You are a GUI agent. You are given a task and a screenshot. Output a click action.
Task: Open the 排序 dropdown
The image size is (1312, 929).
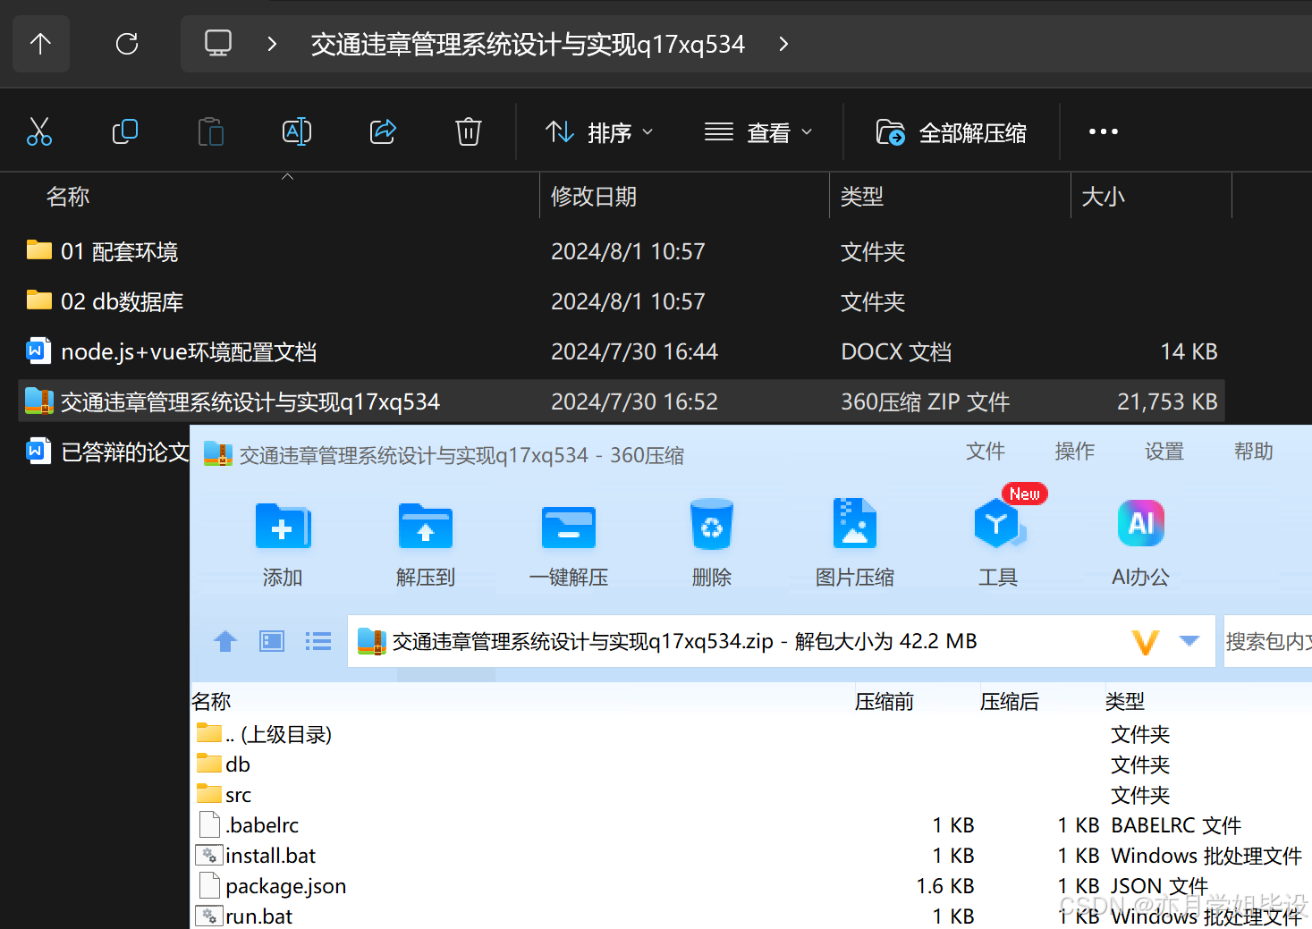coord(597,131)
